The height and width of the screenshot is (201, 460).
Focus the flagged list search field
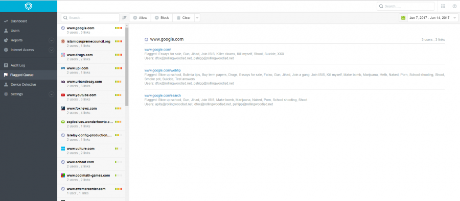[90, 17]
